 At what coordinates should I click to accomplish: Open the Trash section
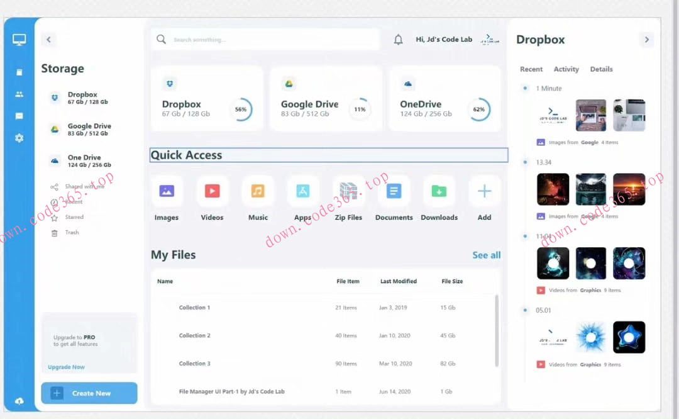point(72,233)
